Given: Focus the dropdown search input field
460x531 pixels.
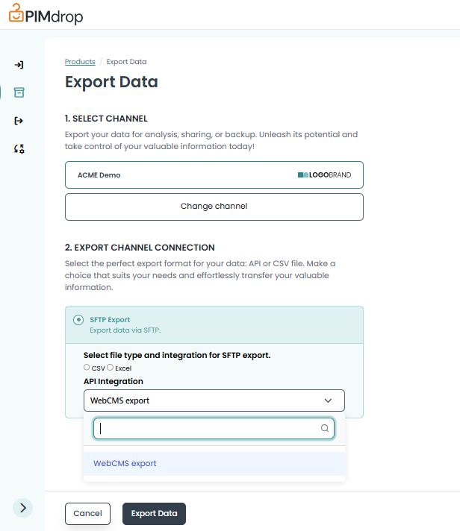Looking at the screenshot, I should (208, 429).
